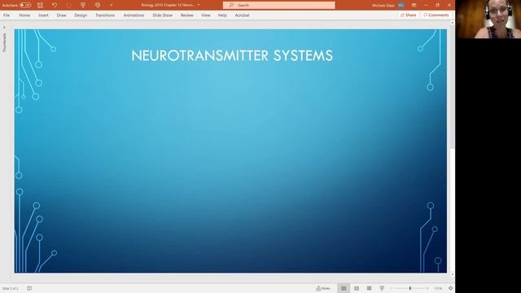Switch to Reading View icon
The width and height of the screenshot is (521, 293).
(x=369, y=288)
